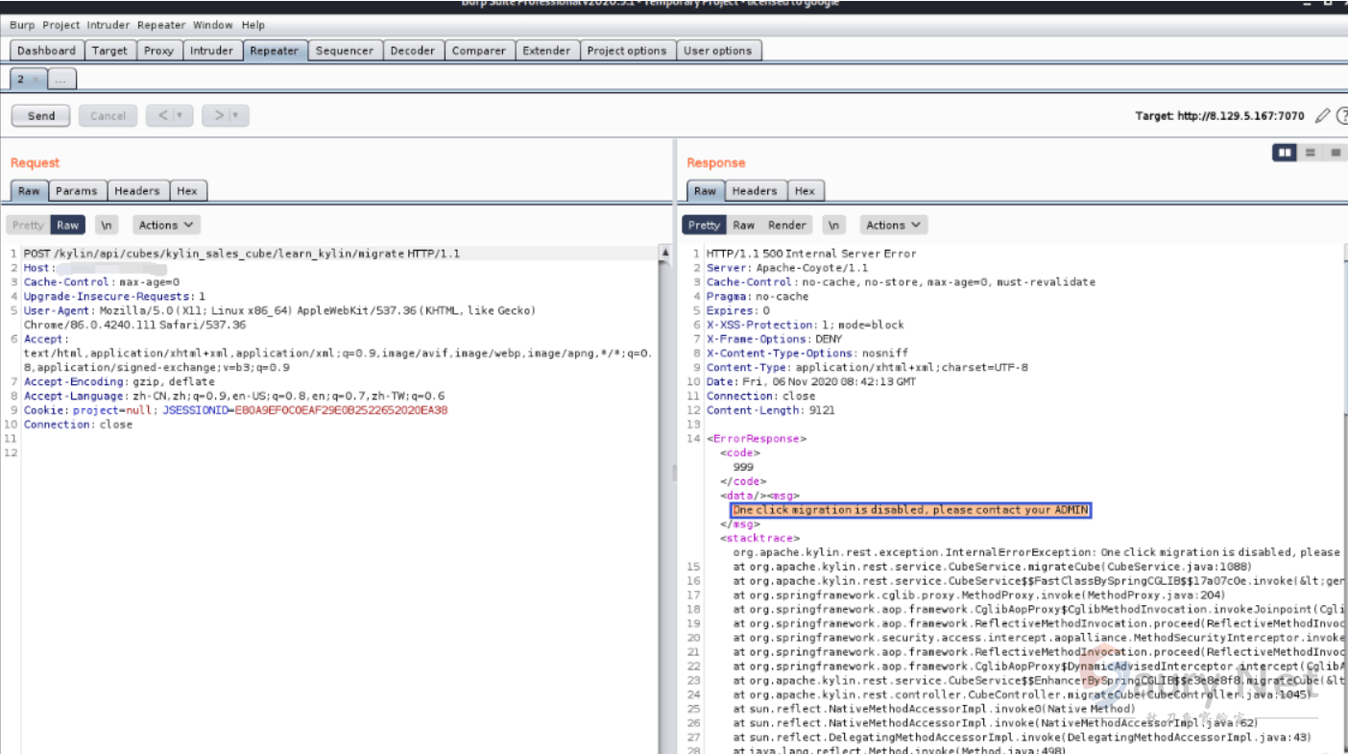Go forward to next request arrow
Viewport: 1348px width, 754px height.
(x=219, y=116)
